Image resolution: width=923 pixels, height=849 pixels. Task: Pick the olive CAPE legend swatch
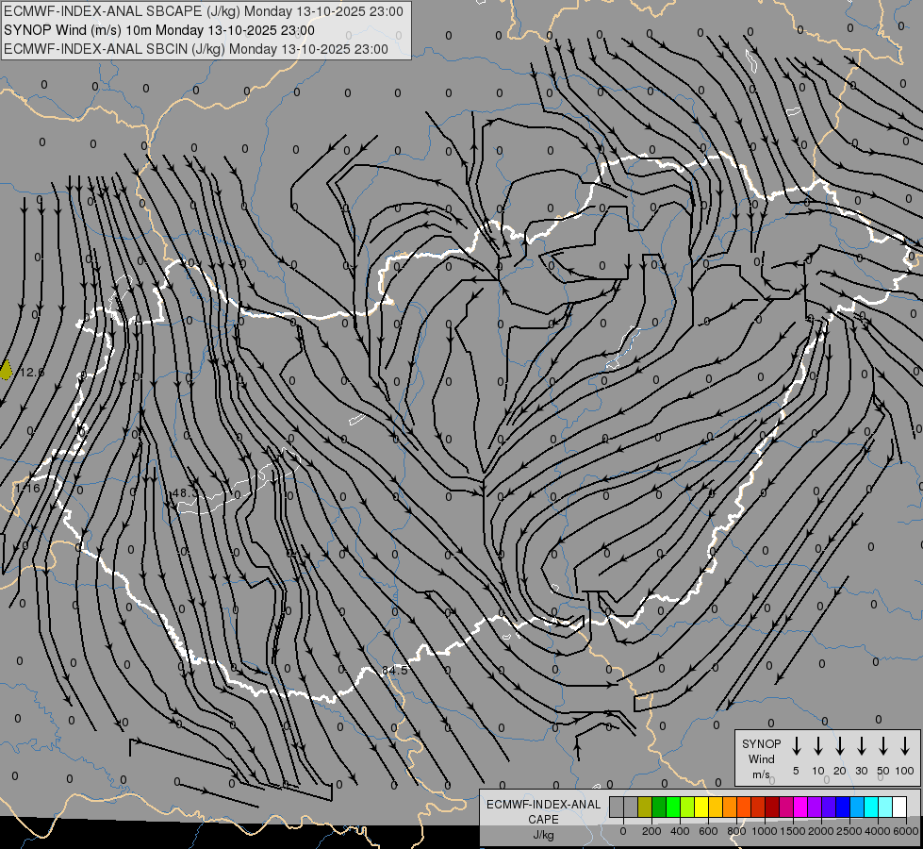click(645, 807)
